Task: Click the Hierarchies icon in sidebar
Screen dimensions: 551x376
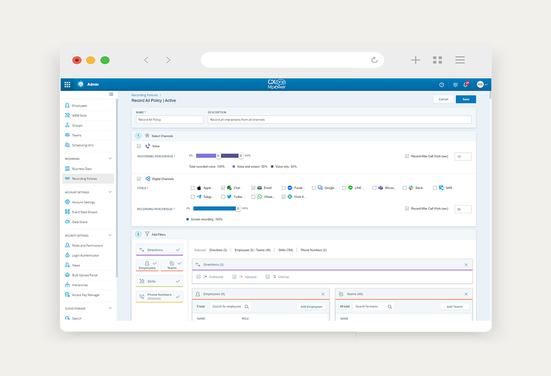Action: click(67, 285)
